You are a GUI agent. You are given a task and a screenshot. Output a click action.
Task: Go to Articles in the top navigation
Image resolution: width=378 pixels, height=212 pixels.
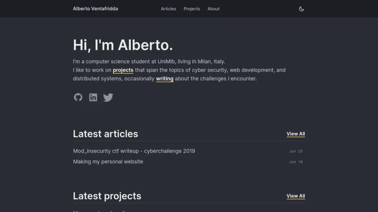click(168, 8)
